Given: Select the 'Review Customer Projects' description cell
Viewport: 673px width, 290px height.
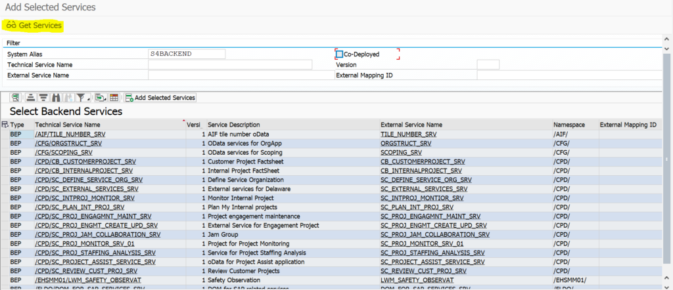Looking at the screenshot, I should click(292, 271).
